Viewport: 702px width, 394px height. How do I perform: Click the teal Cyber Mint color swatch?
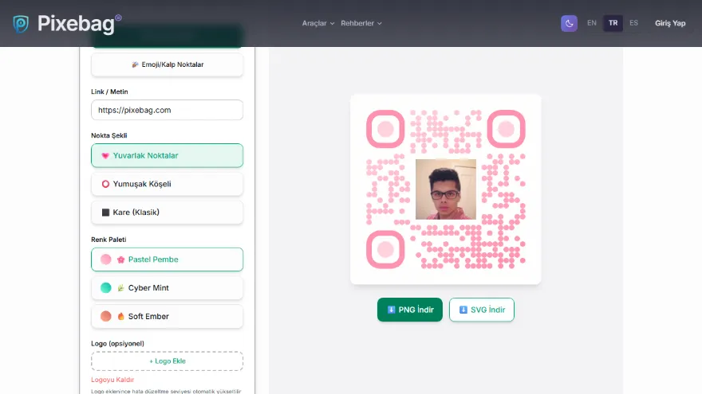(105, 287)
